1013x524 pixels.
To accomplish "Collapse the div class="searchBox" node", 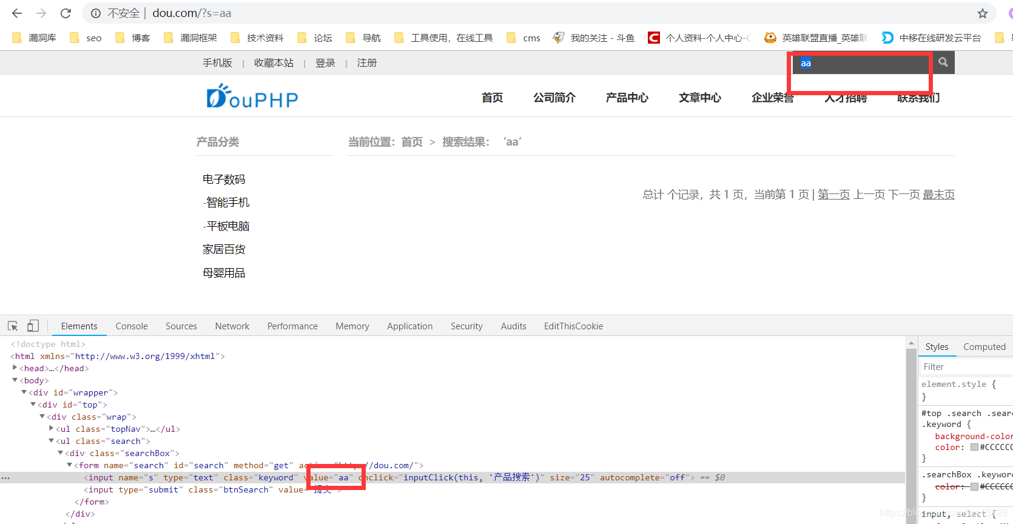I will tap(61, 453).
